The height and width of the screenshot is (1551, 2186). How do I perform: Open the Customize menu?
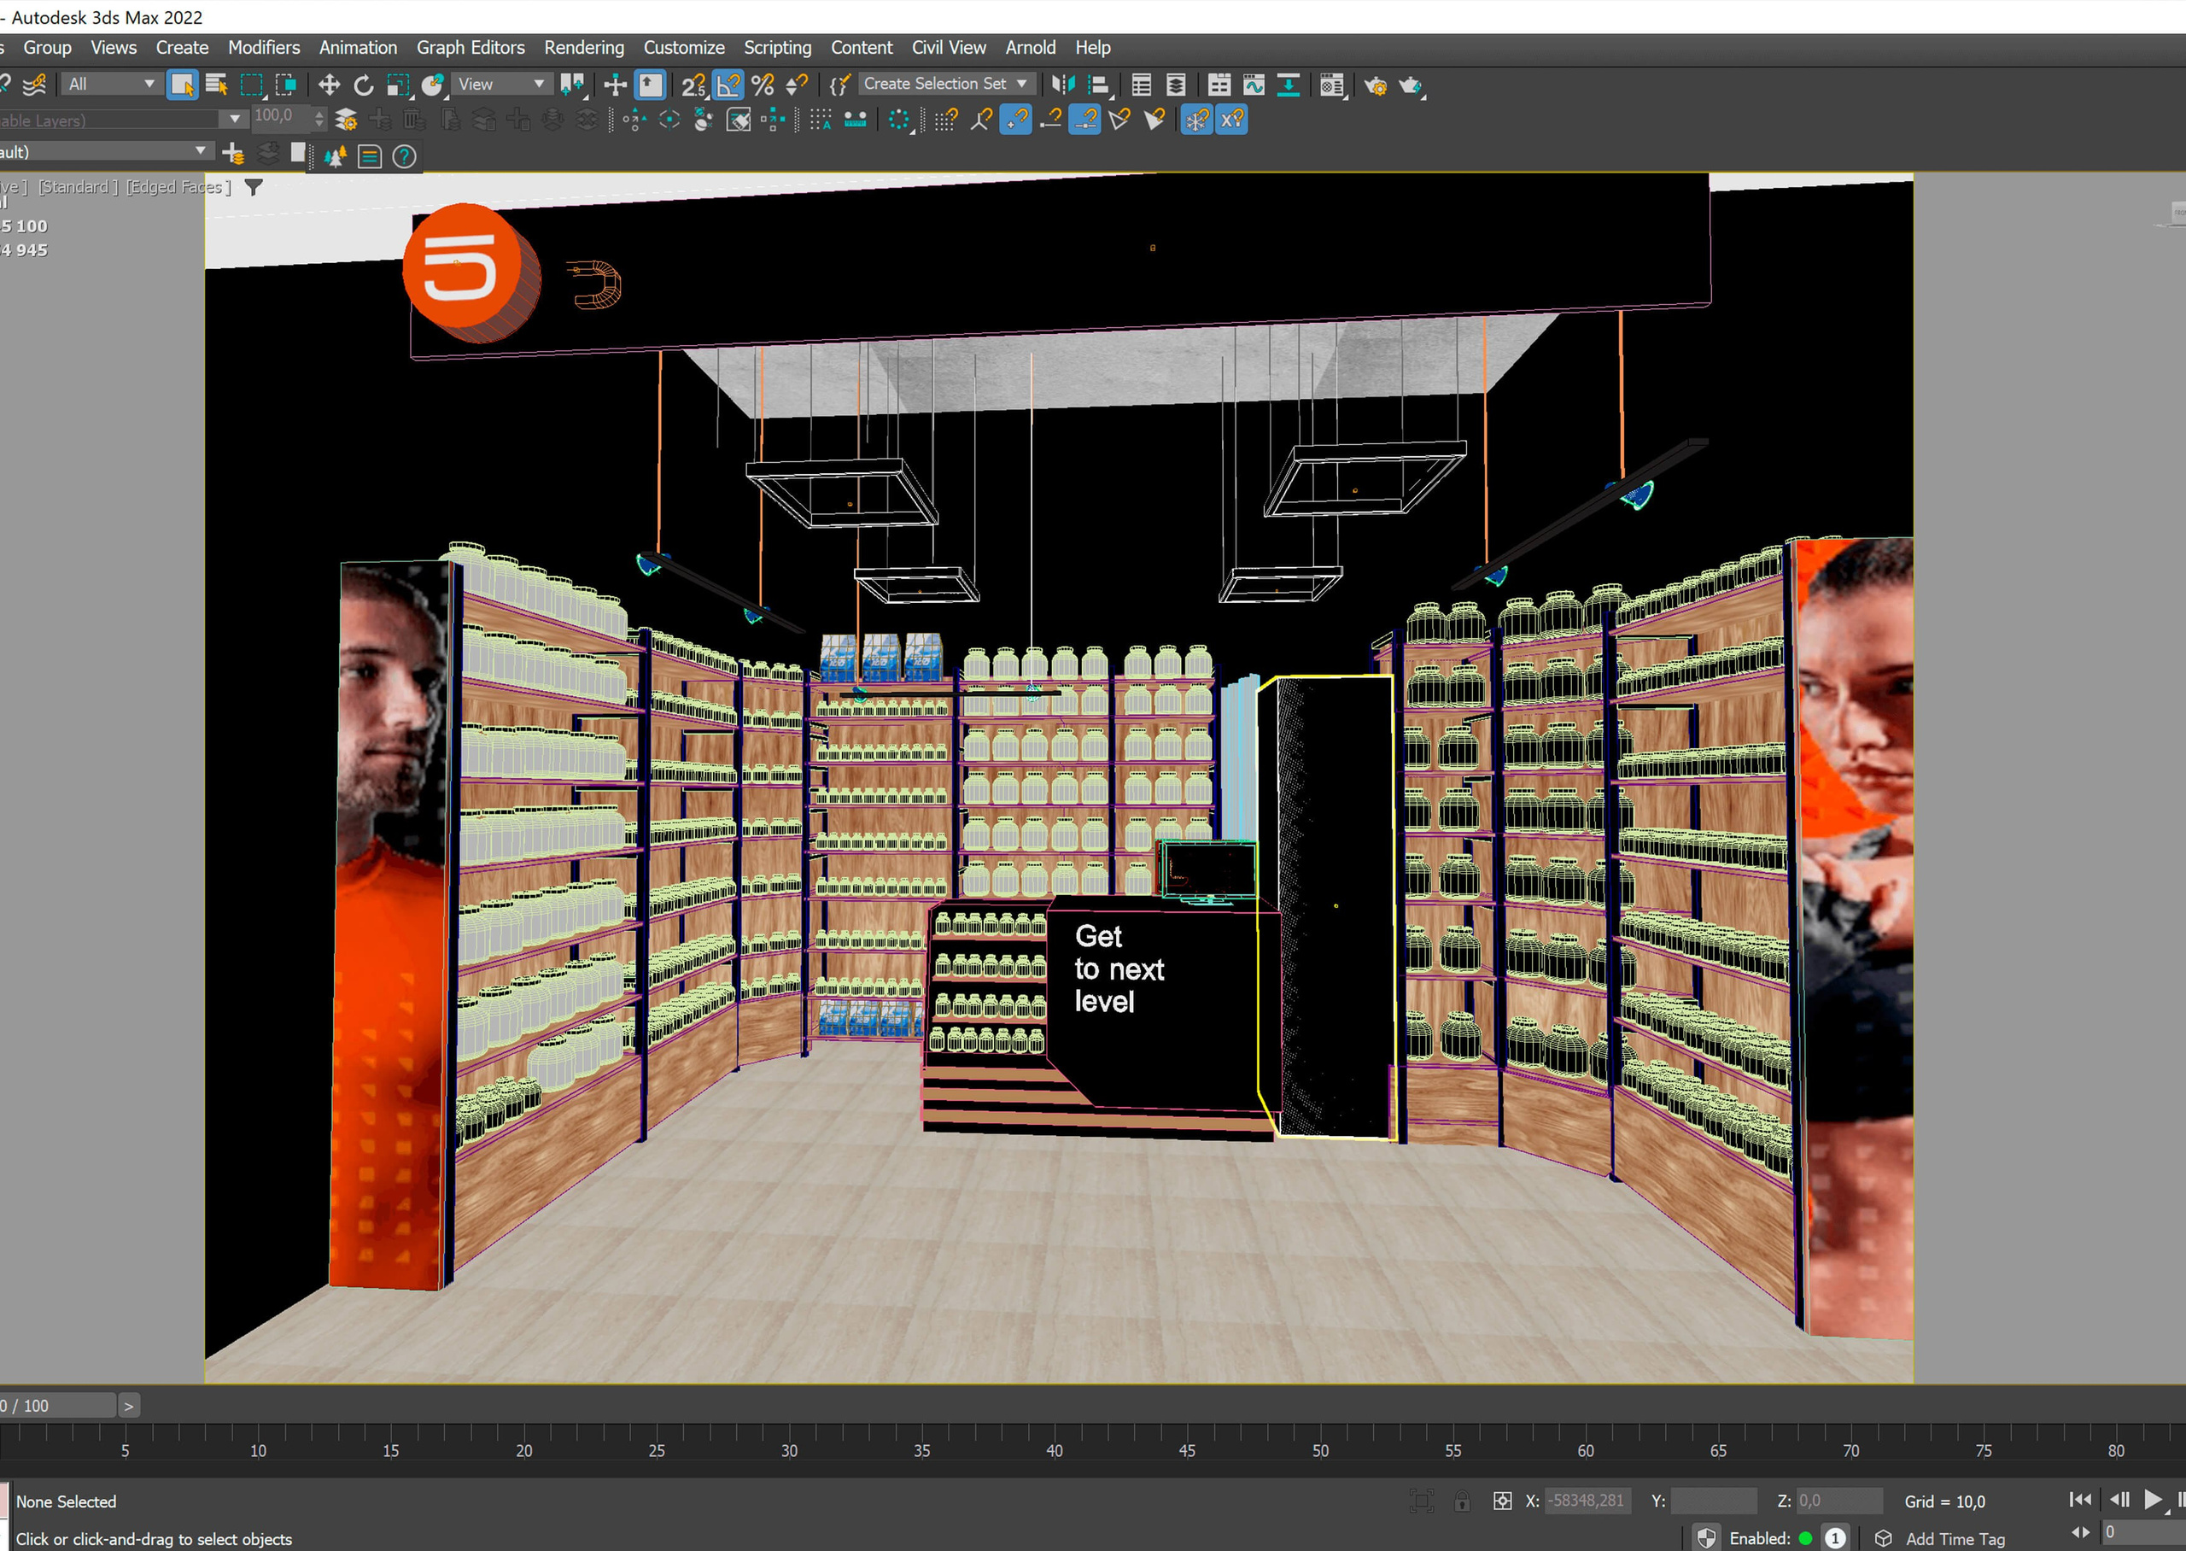pyautogui.click(x=683, y=47)
